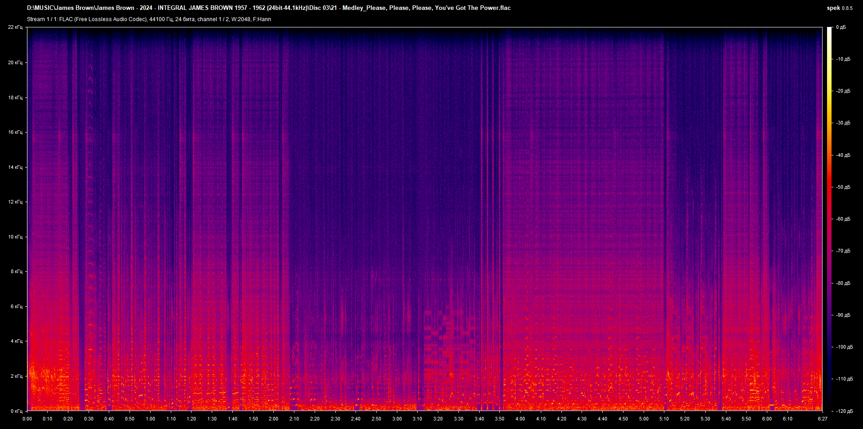Image resolution: width=863 pixels, height=429 pixels.
Task: Click the -110 дБ level scale label
Action: coord(845,379)
